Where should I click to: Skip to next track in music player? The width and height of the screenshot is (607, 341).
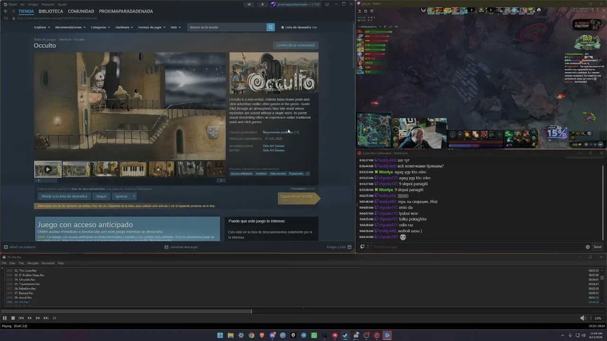tap(46, 318)
